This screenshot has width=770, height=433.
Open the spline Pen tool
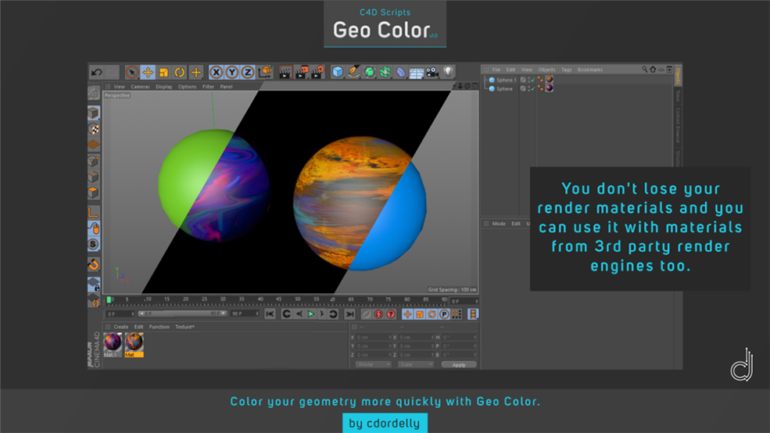click(x=353, y=72)
